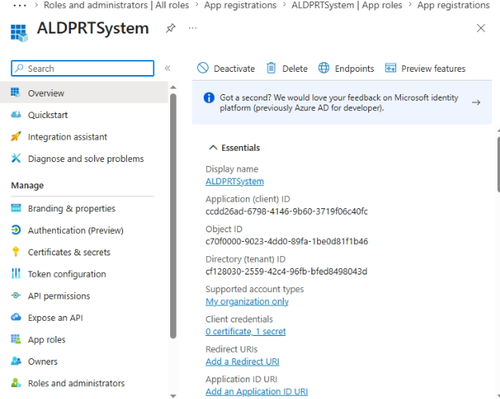Collapse the Essentials section
This screenshot has width=500, height=399.
[x=213, y=148]
